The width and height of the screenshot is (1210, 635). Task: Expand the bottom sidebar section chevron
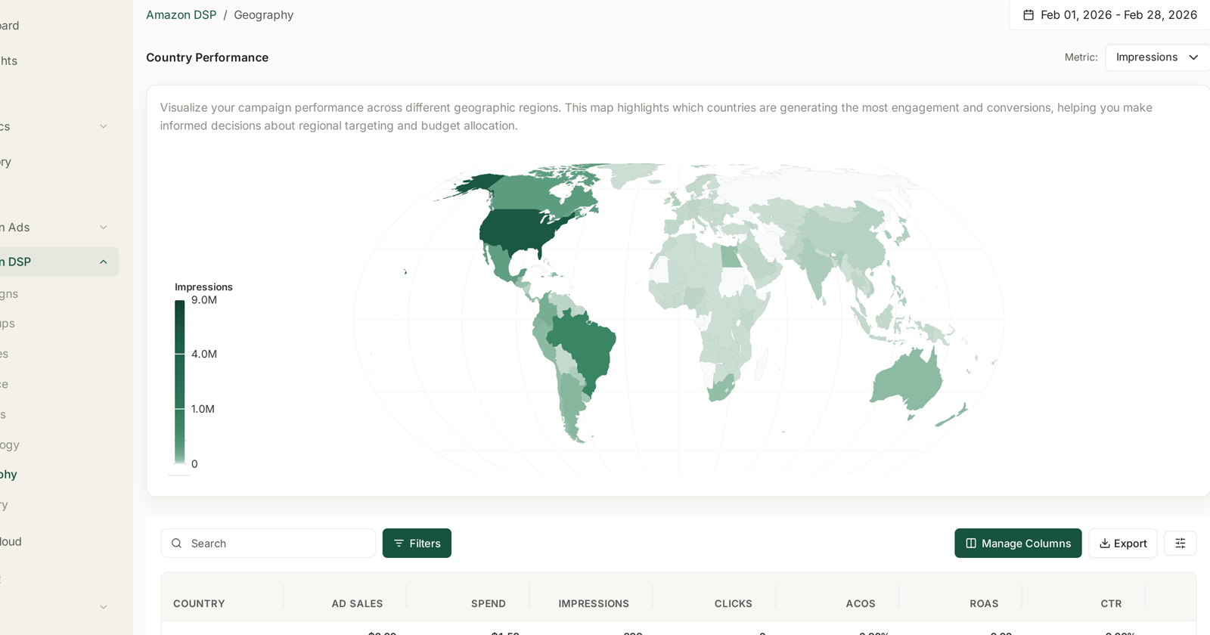(x=104, y=607)
